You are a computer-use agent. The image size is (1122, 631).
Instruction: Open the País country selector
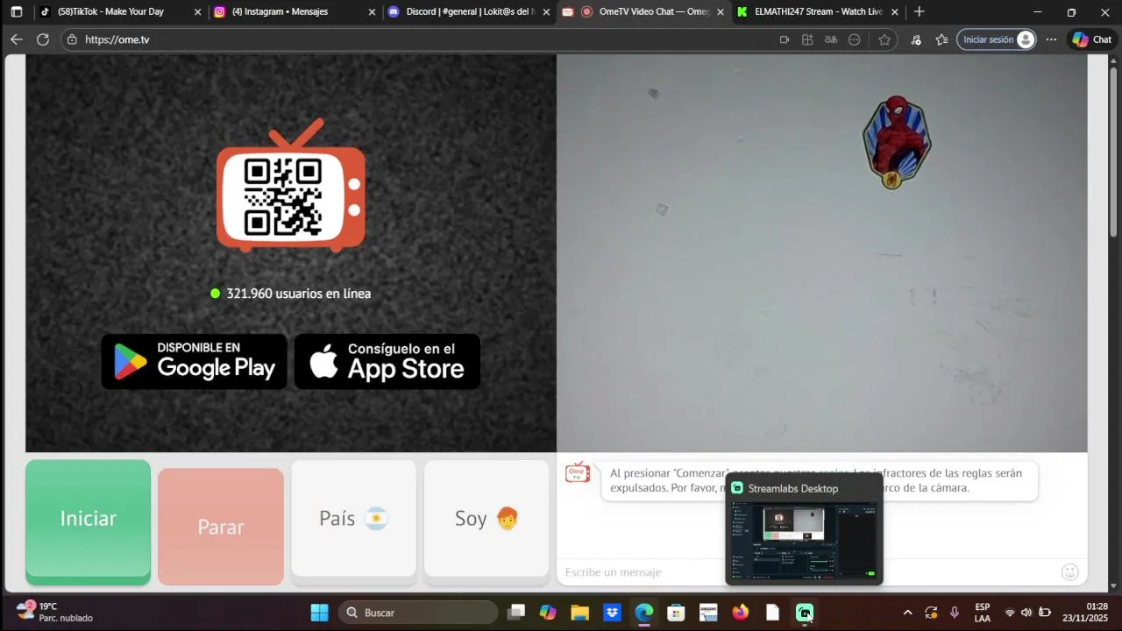click(x=353, y=518)
